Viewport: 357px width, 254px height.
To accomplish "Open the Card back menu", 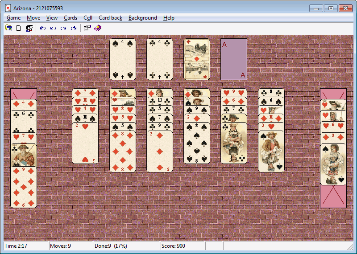I will click(x=110, y=18).
